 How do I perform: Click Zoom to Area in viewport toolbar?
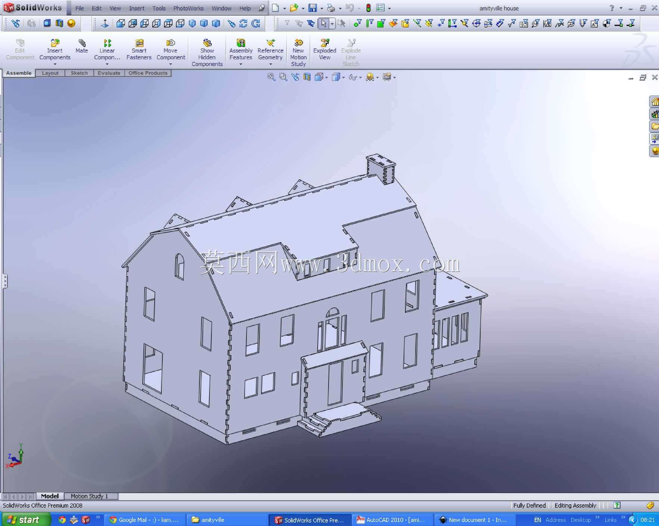[x=283, y=77]
